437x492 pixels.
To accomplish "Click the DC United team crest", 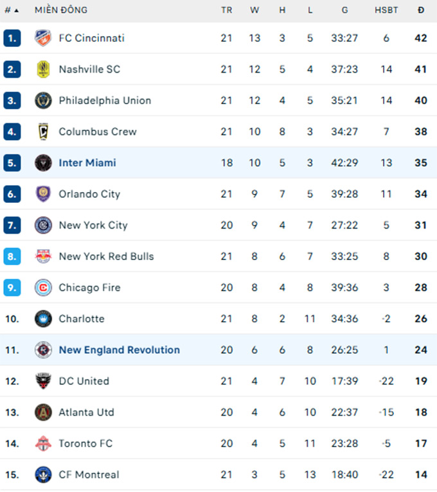I will tap(43, 381).
